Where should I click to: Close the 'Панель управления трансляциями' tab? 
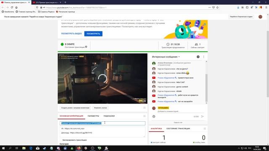pyautogui.click(x=29, y=3)
